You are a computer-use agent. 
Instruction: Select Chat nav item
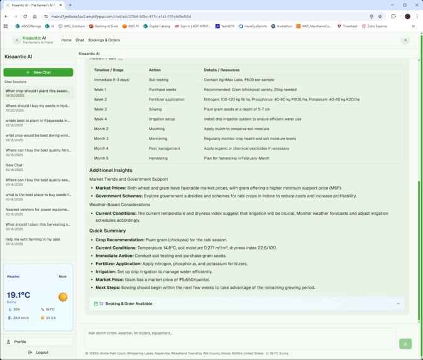pyautogui.click(x=80, y=40)
